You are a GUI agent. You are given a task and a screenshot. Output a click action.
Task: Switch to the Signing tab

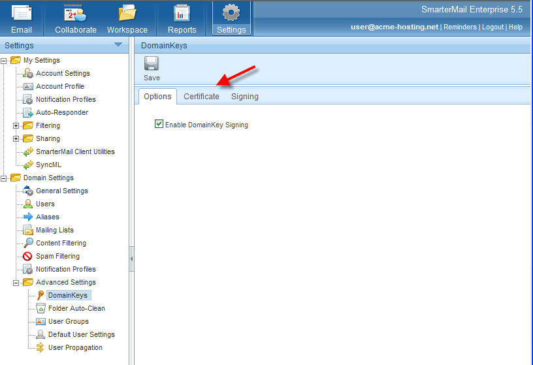[x=245, y=97]
